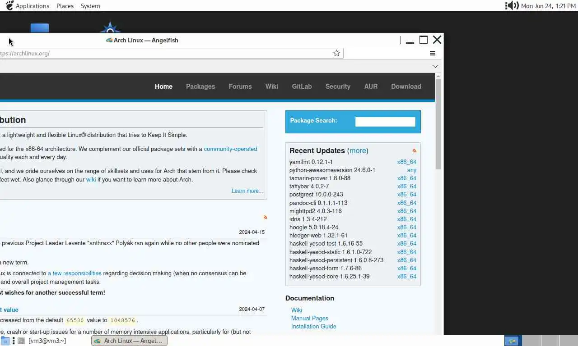Open the Packages navigation item
Viewport: 578px width, 346px height.
point(200,86)
